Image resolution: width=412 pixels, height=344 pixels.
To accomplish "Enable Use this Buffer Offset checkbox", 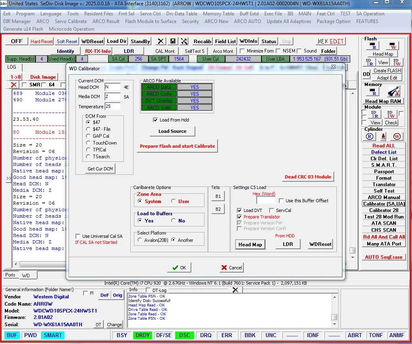I will tap(281, 201).
